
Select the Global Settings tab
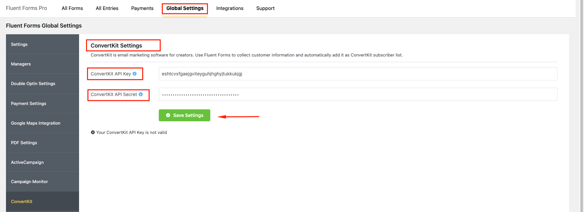click(x=185, y=8)
